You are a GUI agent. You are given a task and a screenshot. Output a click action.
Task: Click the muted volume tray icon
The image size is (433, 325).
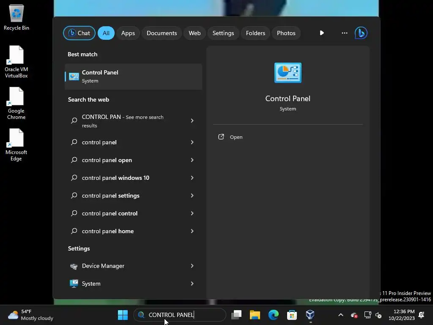378,315
